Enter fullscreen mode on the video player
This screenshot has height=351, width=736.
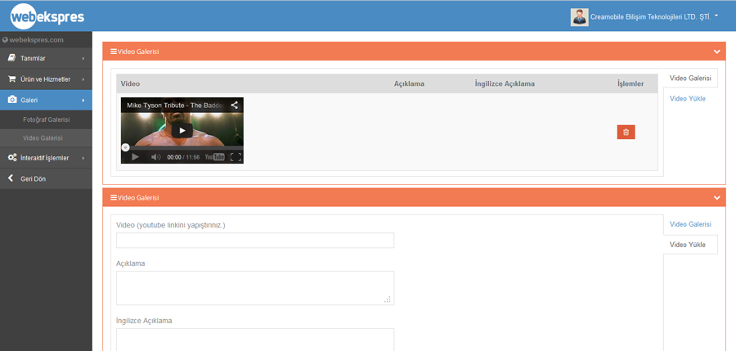pyautogui.click(x=236, y=157)
